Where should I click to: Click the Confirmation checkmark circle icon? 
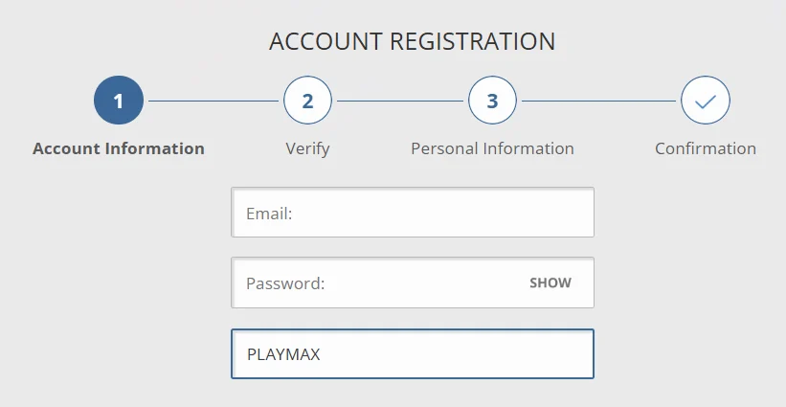tap(706, 101)
